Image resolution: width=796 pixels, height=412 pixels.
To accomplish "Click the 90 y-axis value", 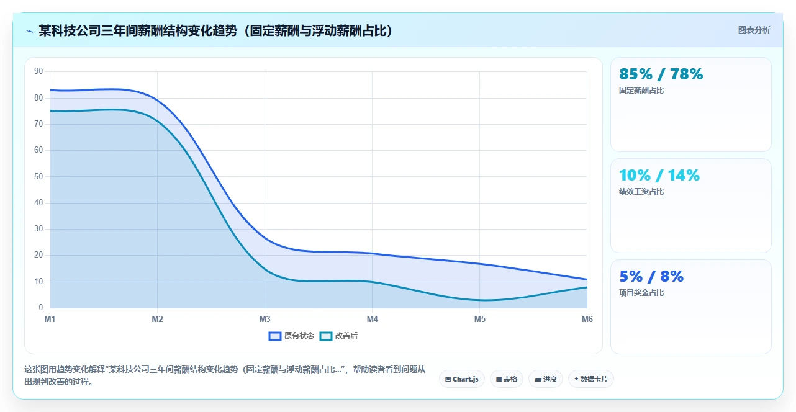I will click(x=38, y=71).
